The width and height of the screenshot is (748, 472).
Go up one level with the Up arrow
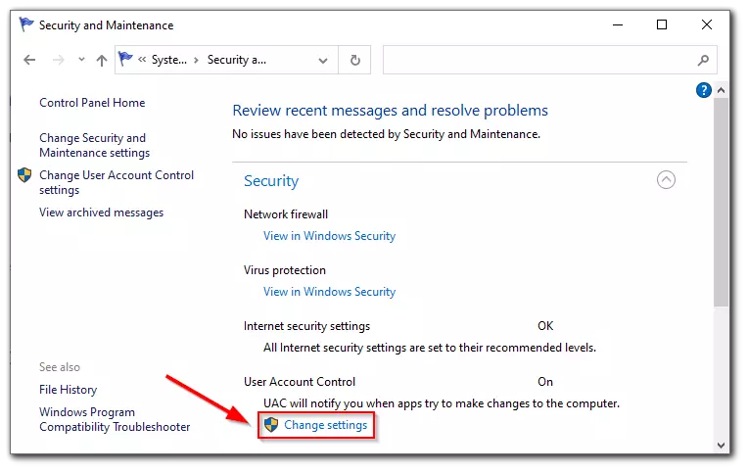102,60
